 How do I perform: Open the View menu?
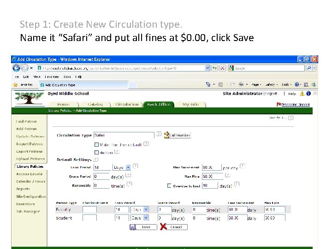coord(37,77)
